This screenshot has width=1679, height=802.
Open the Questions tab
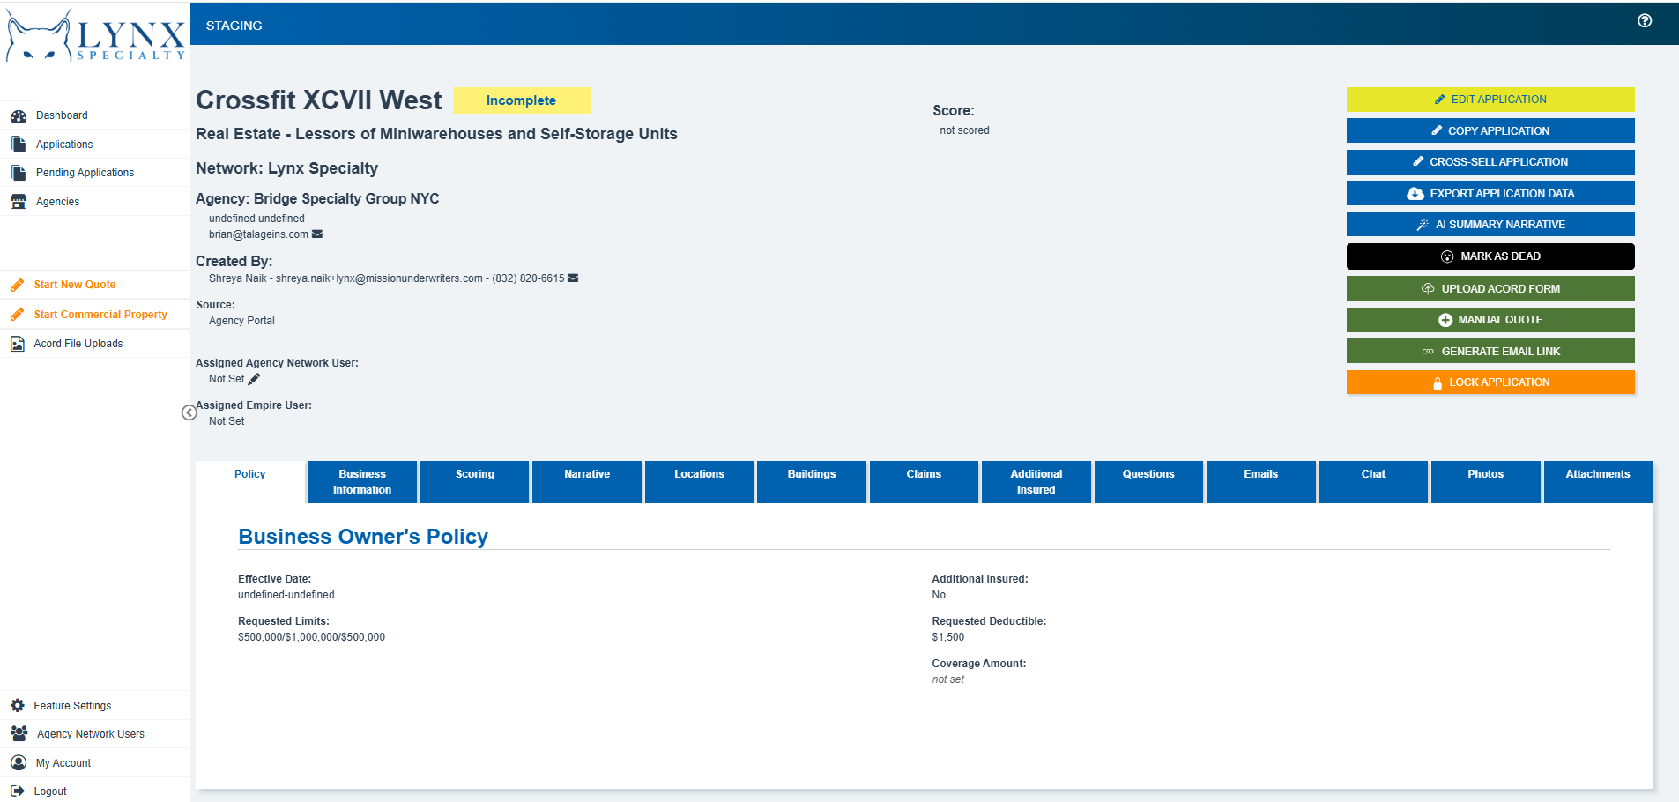(1148, 482)
